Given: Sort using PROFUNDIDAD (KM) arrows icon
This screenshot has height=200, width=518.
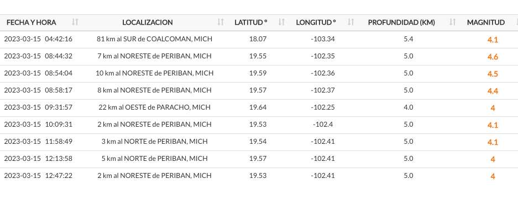Looking at the screenshot, I should [x=453, y=22].
